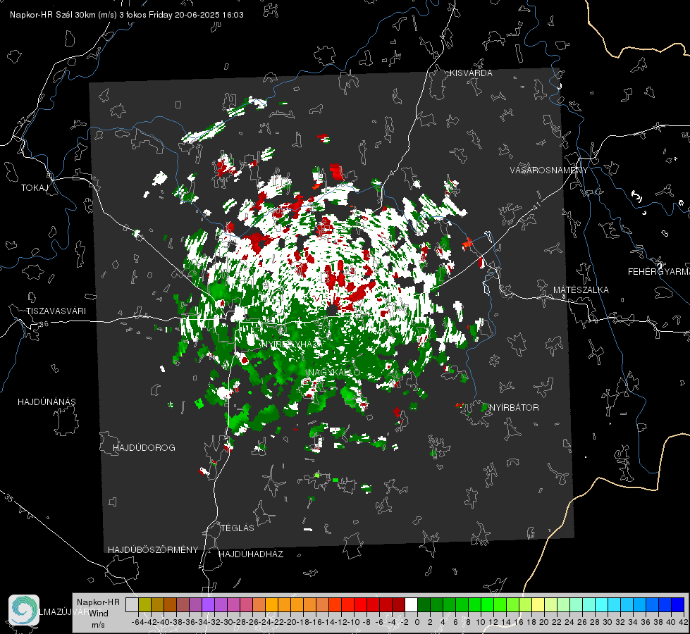Click the m/s unit label in legend

pyautogui.click(x=98, y=626)
